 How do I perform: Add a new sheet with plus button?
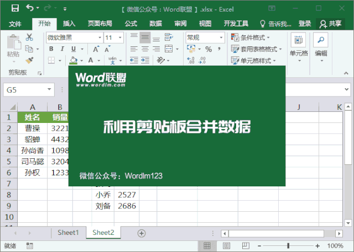[x=142, y=233]
